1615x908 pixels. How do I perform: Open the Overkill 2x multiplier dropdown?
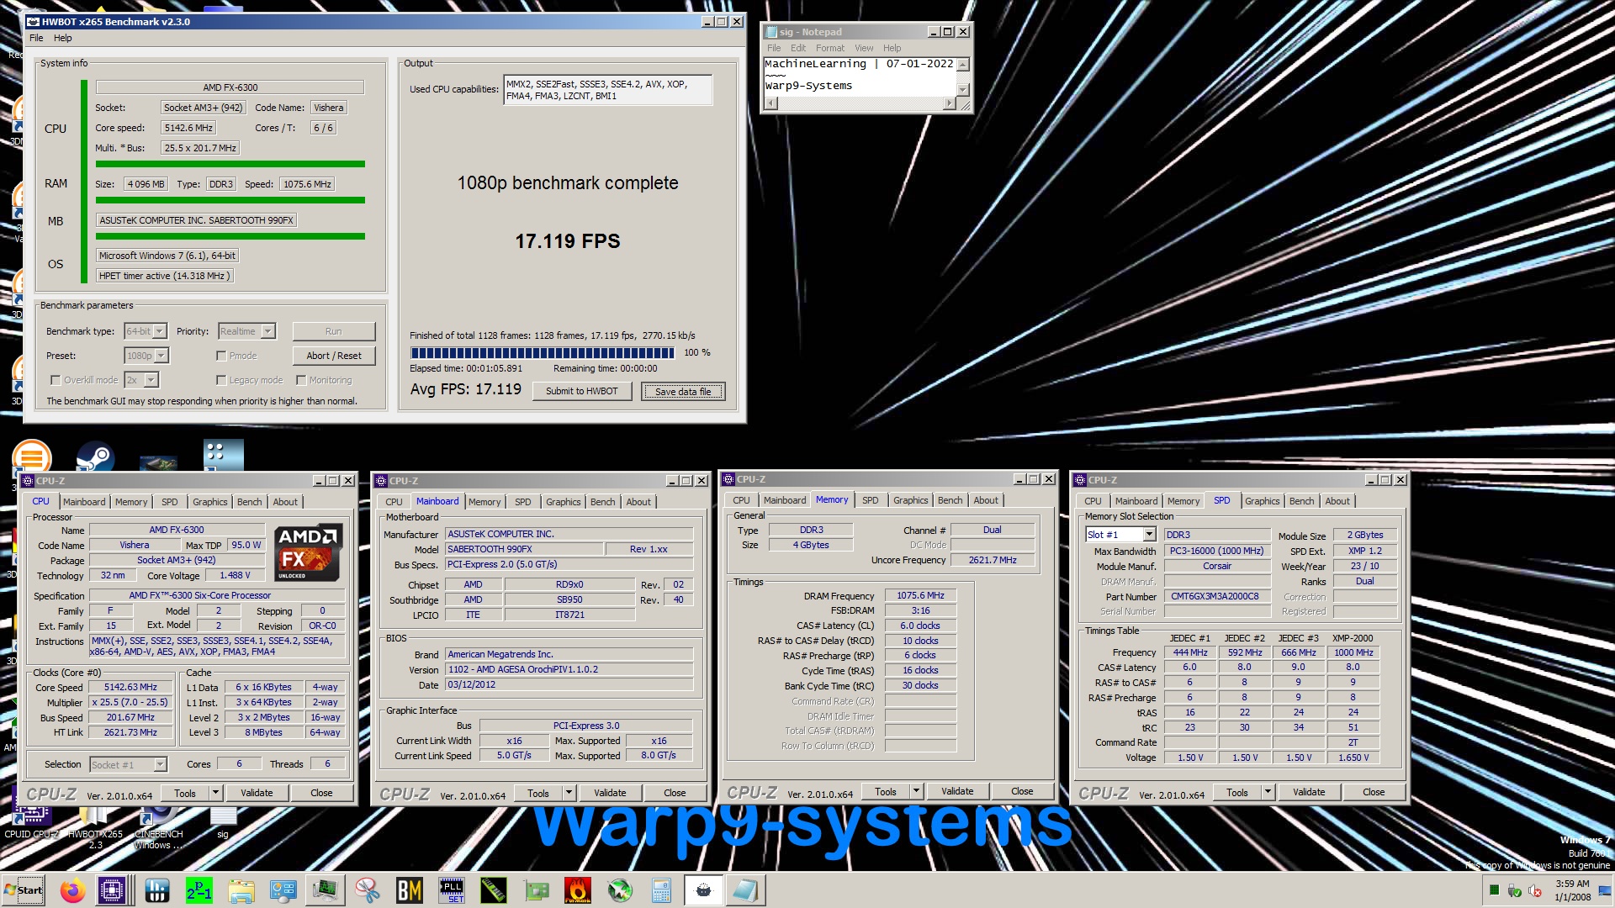[x=141, y=380]
